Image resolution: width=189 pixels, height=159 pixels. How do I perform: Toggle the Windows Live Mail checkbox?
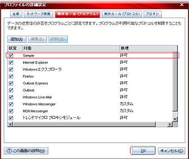(11, 97)
